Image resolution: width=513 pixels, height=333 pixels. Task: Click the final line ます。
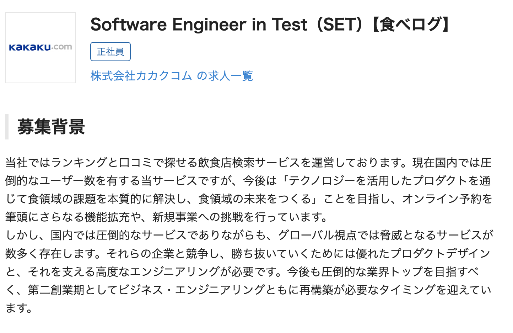coord(19,308)
